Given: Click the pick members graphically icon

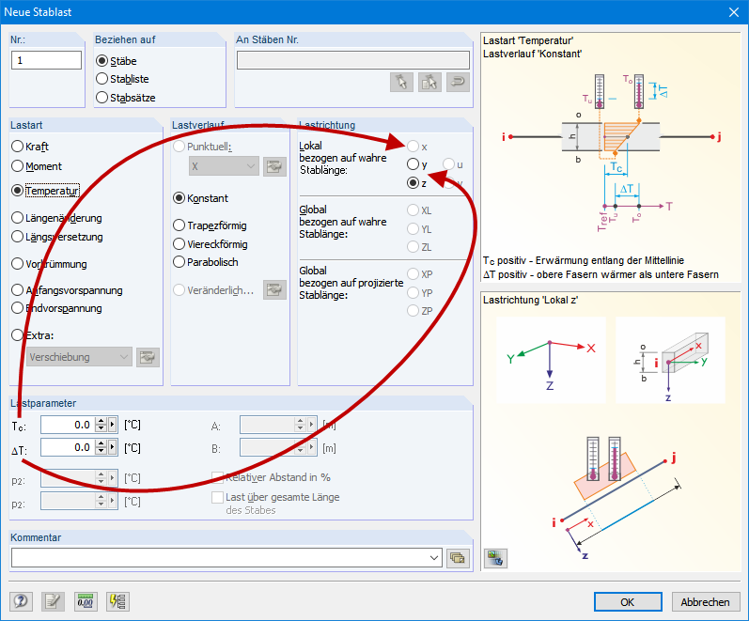Looking at the screenshot, I should point(401,82).
